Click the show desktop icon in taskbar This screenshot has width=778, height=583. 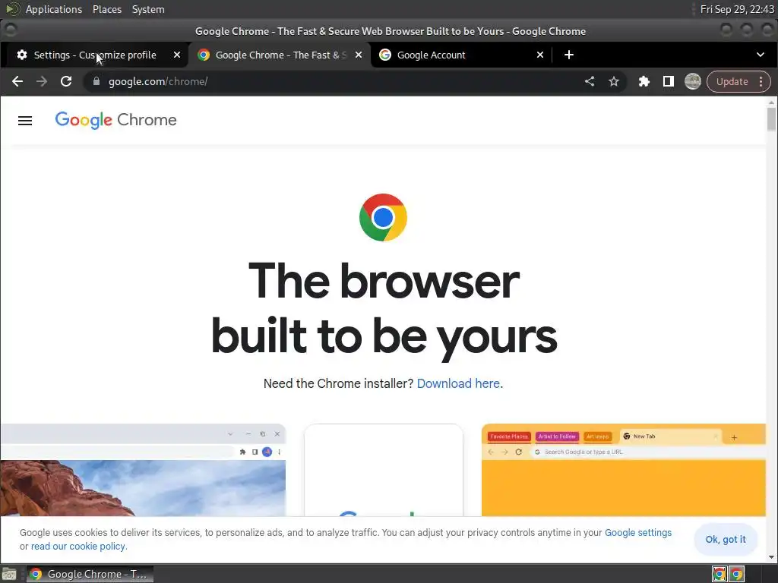[9, 574]
